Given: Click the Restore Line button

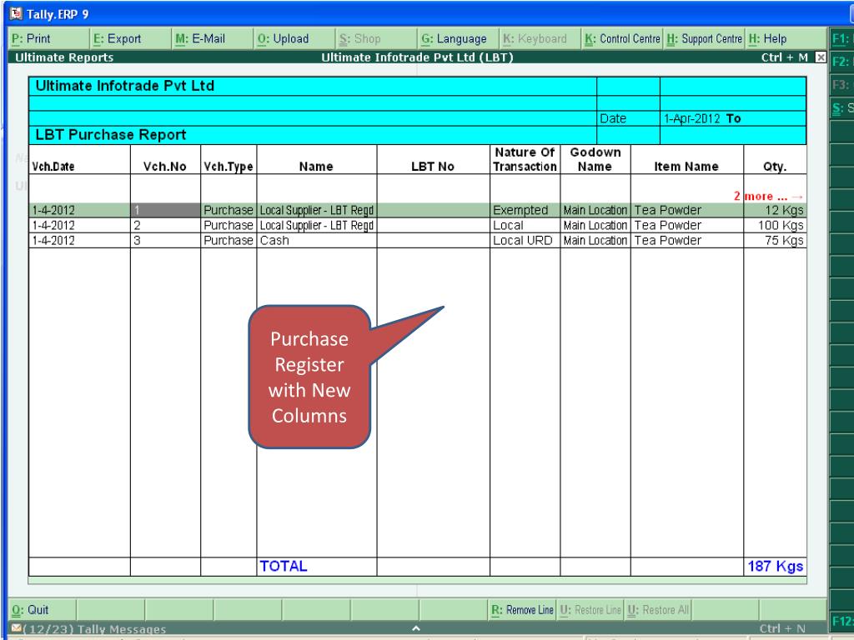Looking at the screenshot, I should pos(591,609).
